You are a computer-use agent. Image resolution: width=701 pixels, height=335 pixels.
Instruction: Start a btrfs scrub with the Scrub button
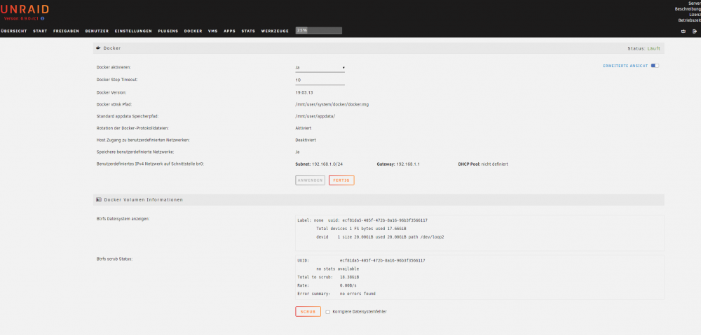click(308, 311)
